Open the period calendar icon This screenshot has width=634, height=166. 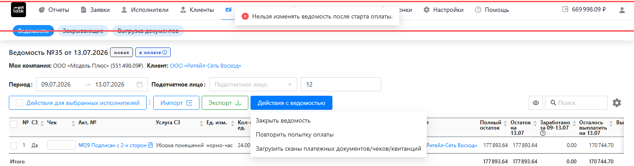140,84
